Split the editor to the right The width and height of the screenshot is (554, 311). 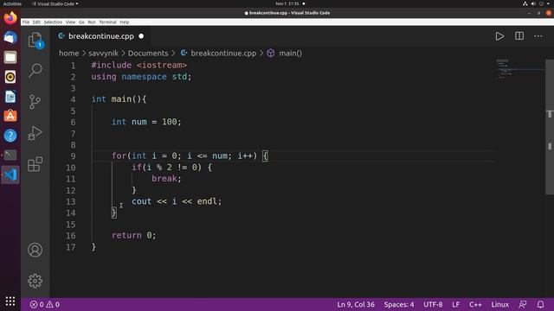519,36
